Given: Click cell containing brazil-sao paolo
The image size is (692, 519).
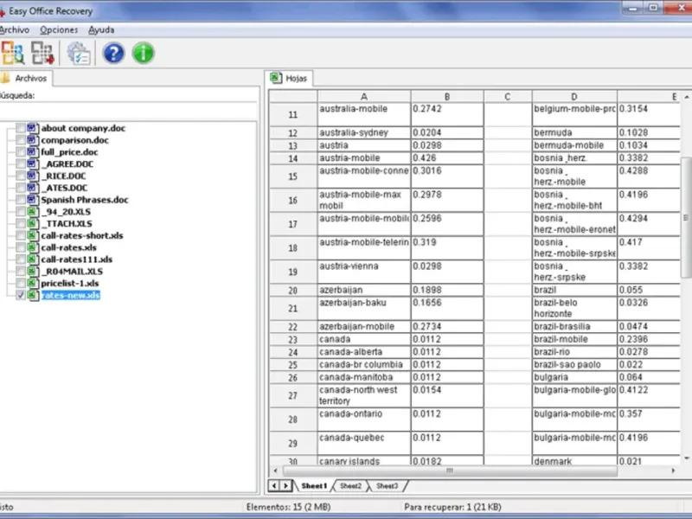Looking at the screenshot, I should click(574, 364).
